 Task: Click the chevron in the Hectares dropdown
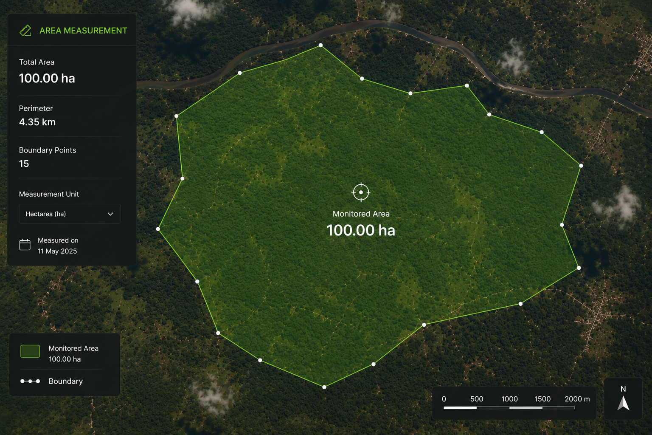(x=110, y=214)
